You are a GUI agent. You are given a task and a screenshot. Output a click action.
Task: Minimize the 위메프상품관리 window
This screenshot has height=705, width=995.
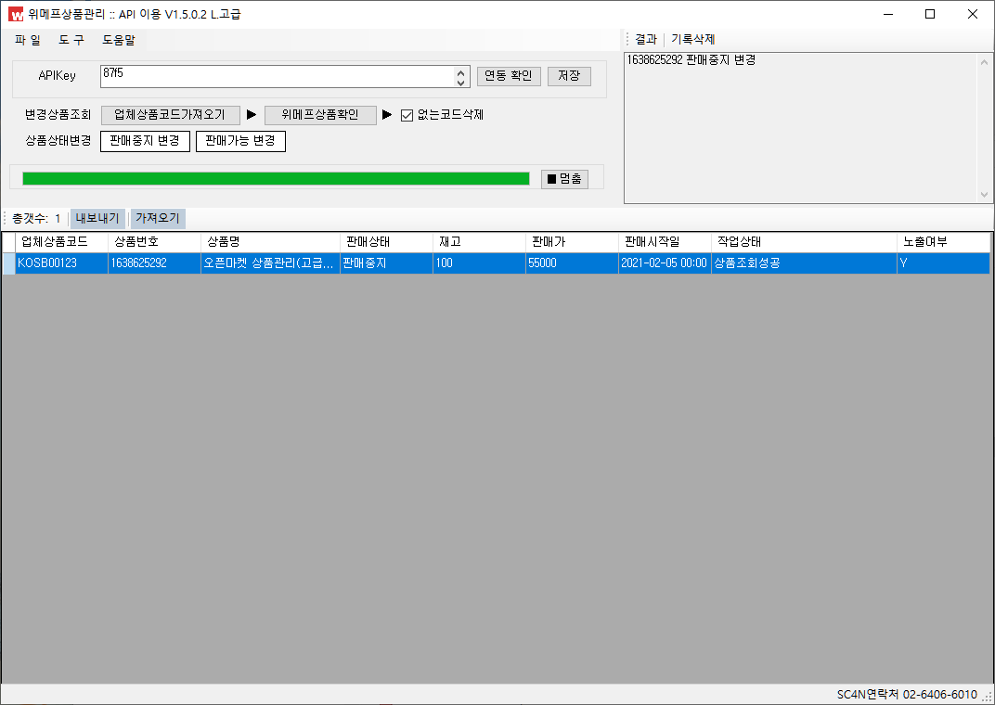point(888,14)
